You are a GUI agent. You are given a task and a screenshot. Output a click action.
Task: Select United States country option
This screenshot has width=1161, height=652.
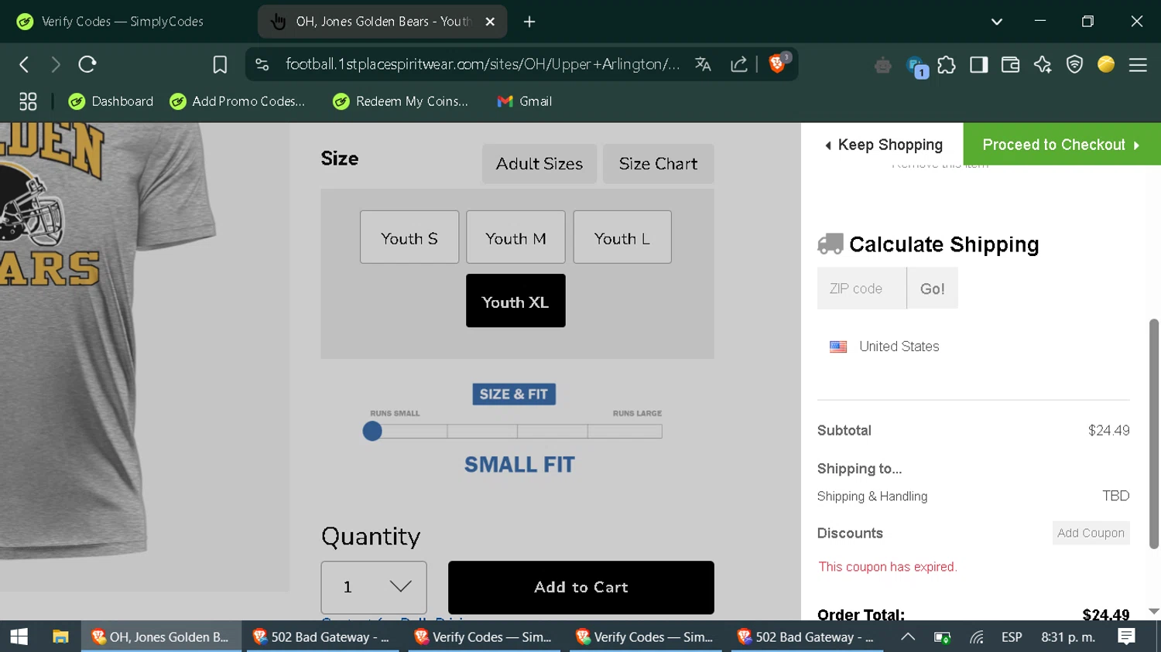coord(885,346)
